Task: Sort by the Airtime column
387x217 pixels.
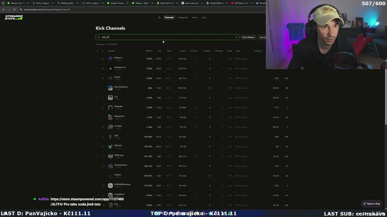Action: pyautogui.click(x=183, y=51)
